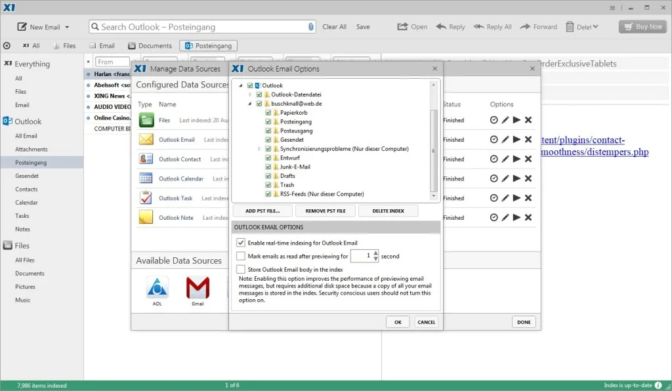This screenshot has height=391, width=672.
Task: Click ADD PST FILE button
Action: 262,211
